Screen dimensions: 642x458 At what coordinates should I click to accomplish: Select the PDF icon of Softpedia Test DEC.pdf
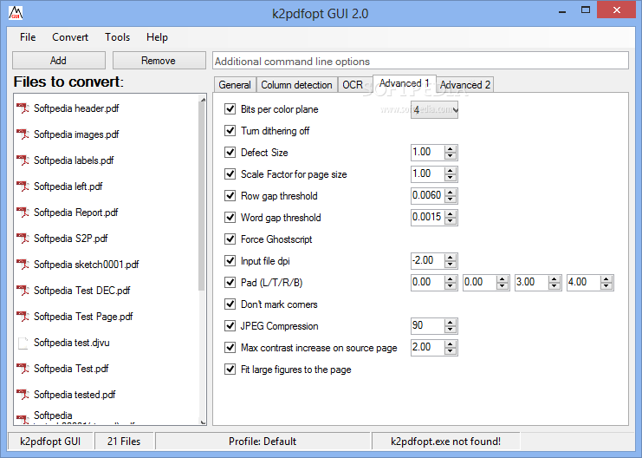point(23,291)
